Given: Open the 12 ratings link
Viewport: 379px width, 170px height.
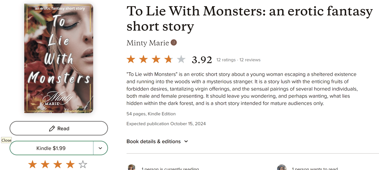Looking at the screenshot, I should tap(226, 60).
